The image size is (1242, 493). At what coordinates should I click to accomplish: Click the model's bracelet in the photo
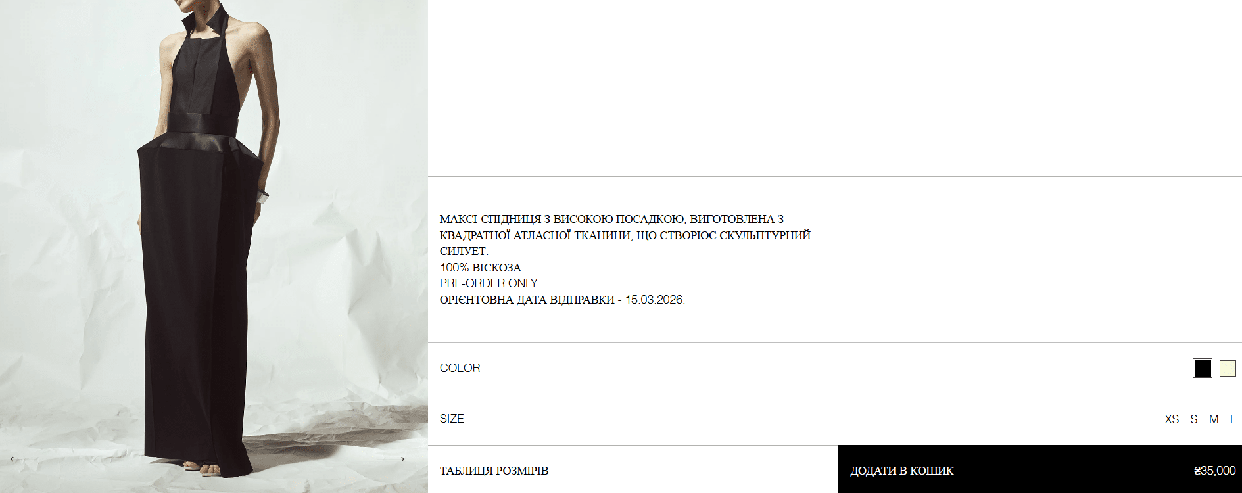point(263,196)
